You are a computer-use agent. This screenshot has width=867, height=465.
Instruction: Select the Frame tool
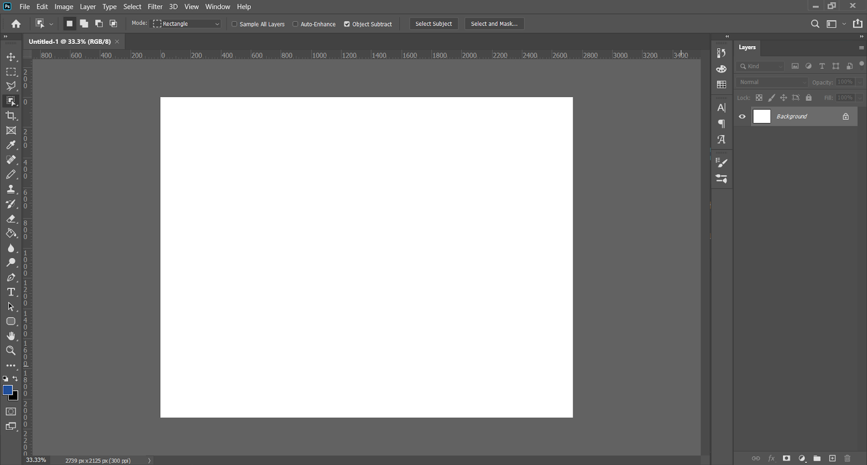click(11, 131)
